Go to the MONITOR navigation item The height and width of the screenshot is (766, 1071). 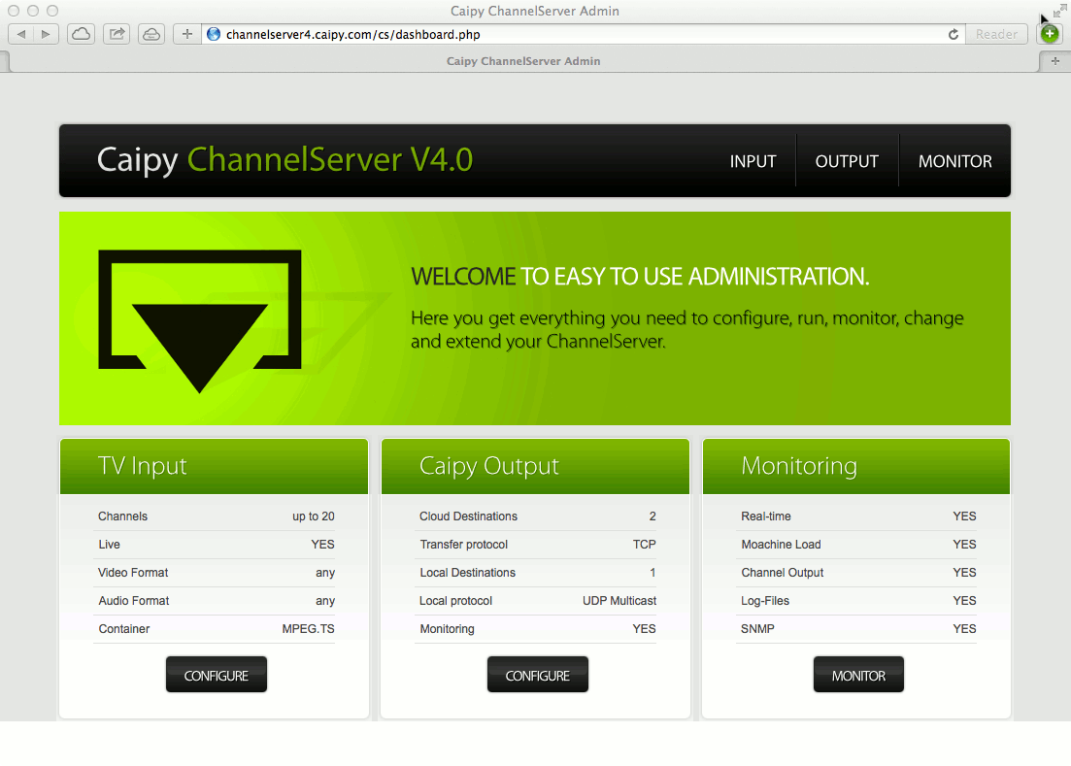[954, 161]
